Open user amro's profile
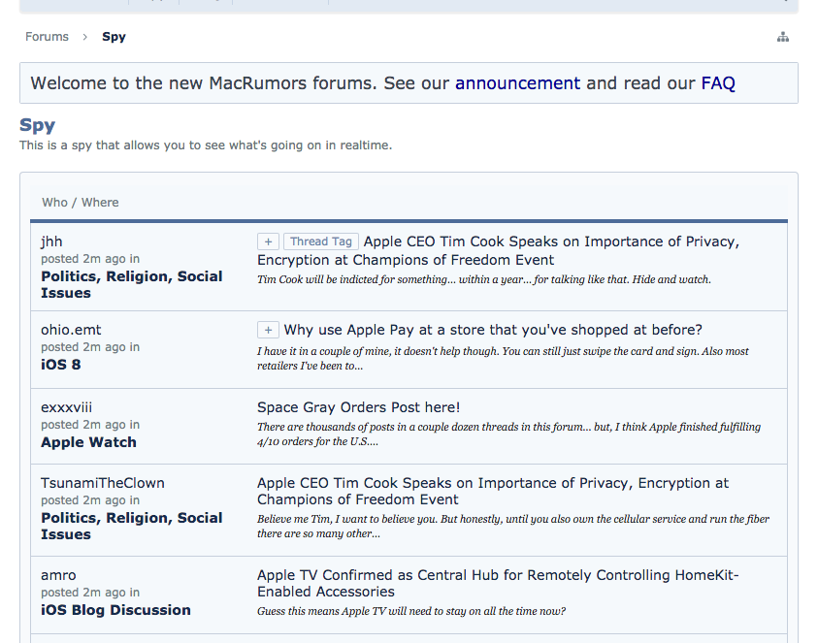Screen dimensions: 818x643 coord(58,575)
